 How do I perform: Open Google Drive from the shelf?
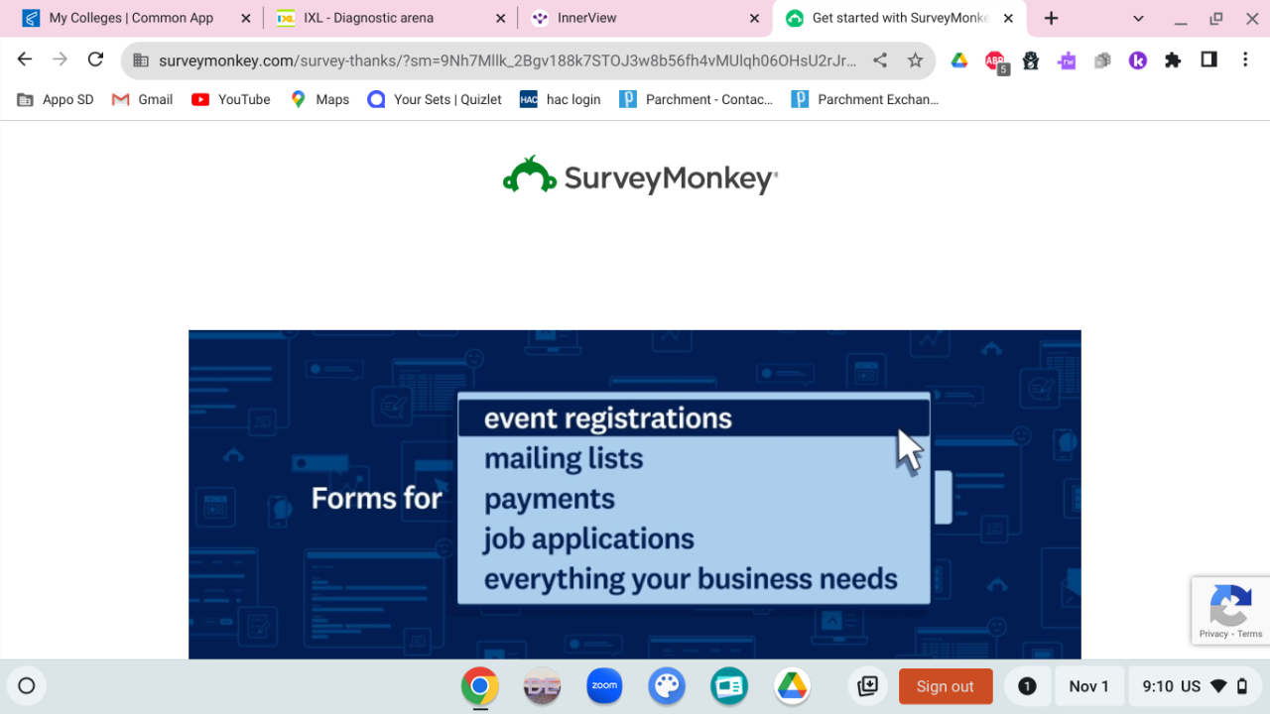792,686
